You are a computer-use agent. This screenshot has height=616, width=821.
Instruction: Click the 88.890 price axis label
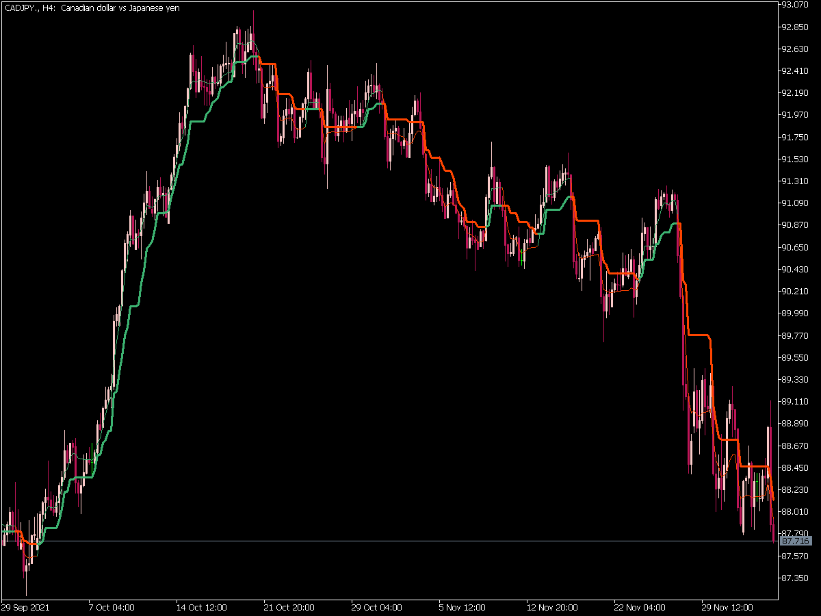[796, 423]
